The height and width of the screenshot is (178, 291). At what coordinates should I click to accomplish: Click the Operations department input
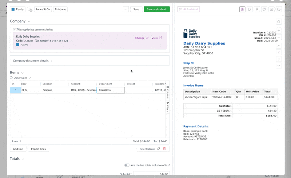(111, 90)
